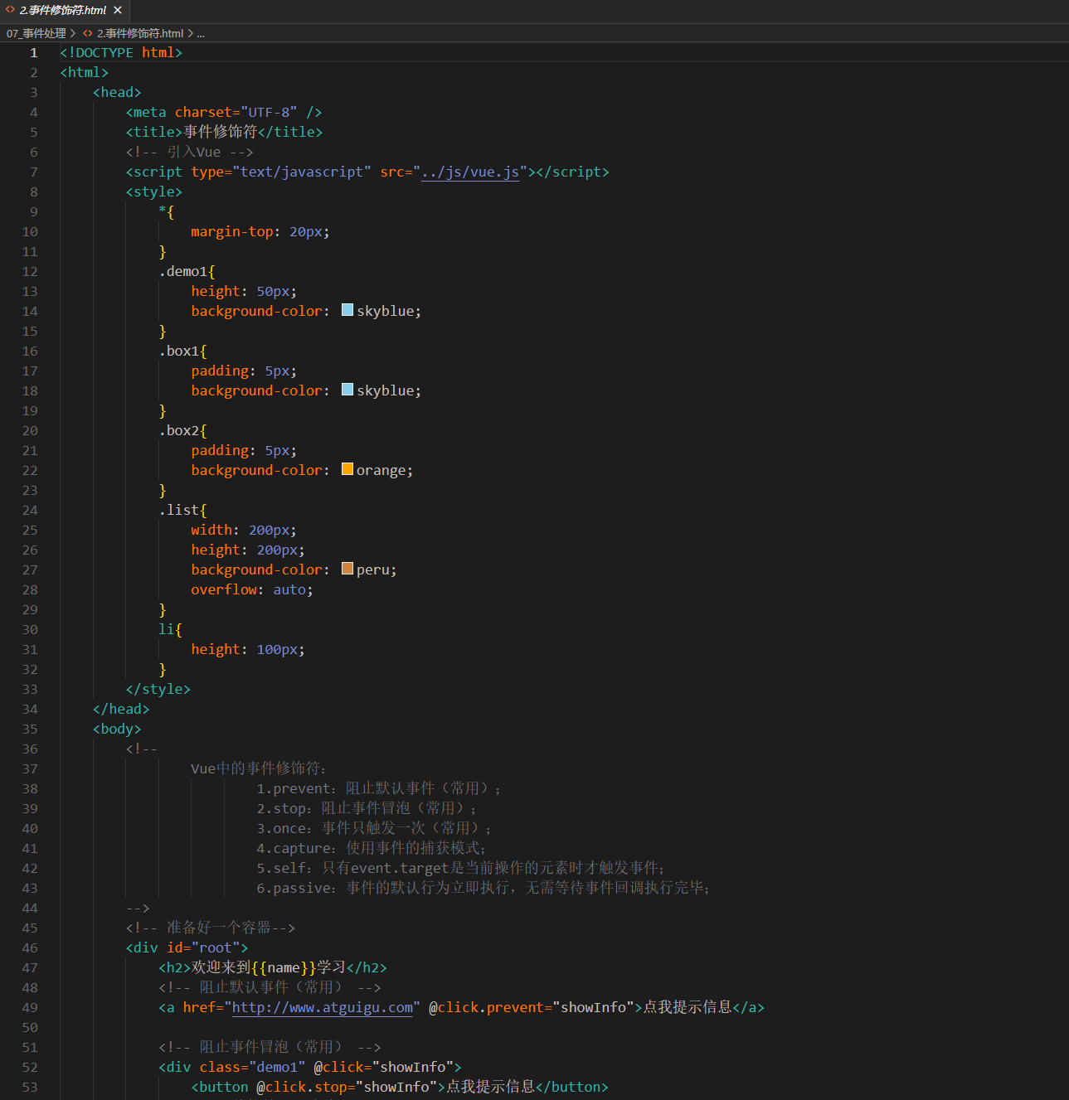Click the overflow property

tap(224, 589)
